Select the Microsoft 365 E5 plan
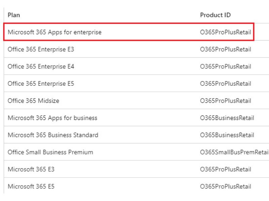The height and width of the screenshot is (201, 269). 31,187
